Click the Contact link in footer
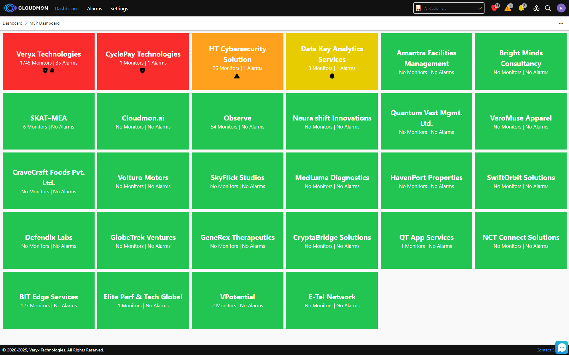The height and width of the screenshot is (355, 569). tap(544, 350)
